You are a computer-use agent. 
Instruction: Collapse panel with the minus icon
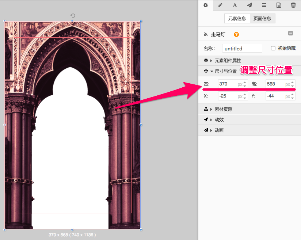point(291,33)
